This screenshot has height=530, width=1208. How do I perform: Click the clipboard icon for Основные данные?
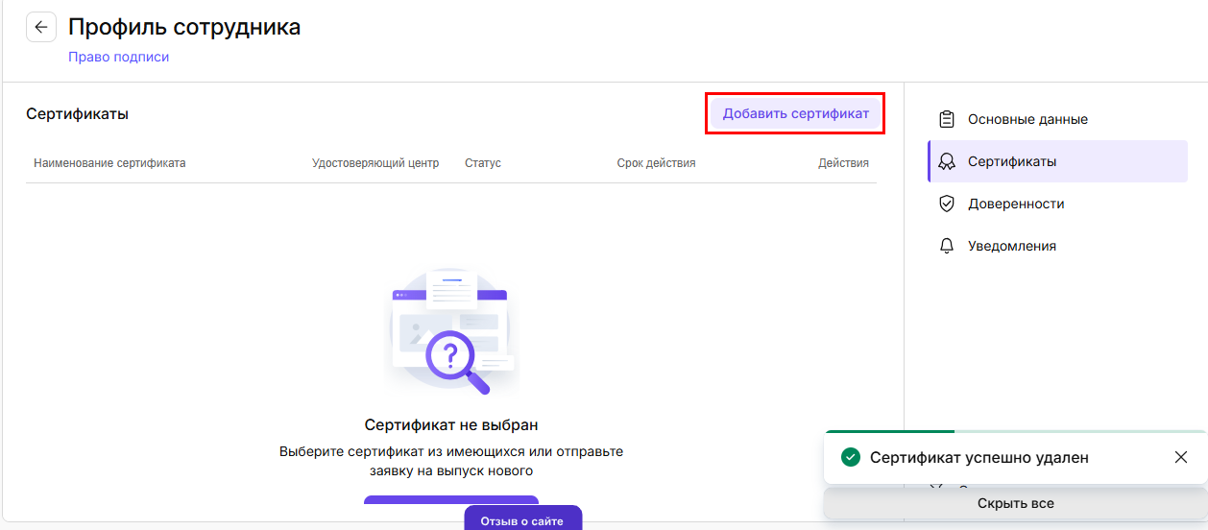pos(947,119)
